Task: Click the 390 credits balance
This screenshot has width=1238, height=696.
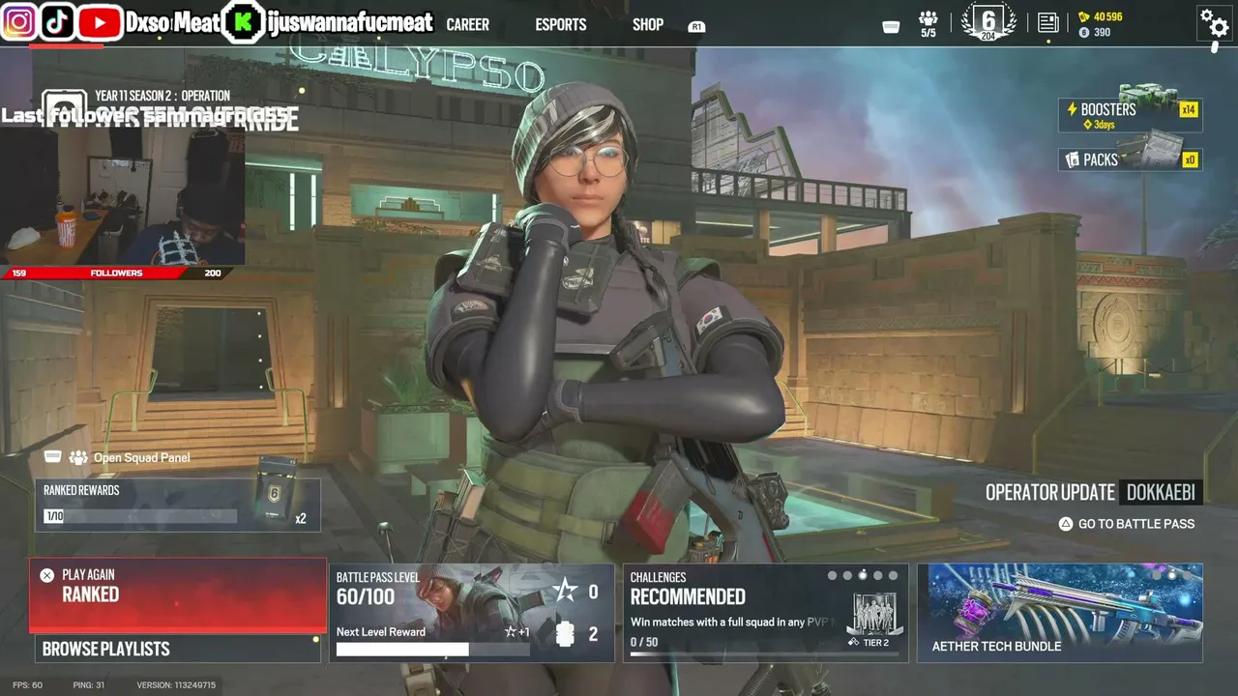Action: (1102, 32)
